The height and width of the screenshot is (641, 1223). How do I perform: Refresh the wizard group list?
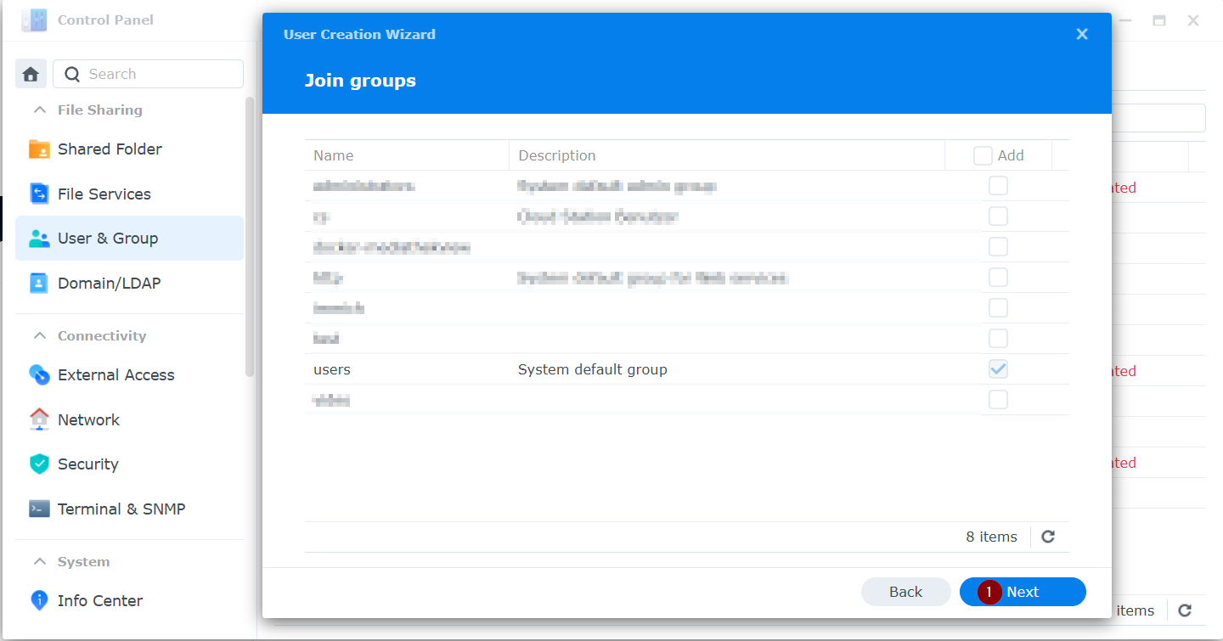click(1048, 537)
